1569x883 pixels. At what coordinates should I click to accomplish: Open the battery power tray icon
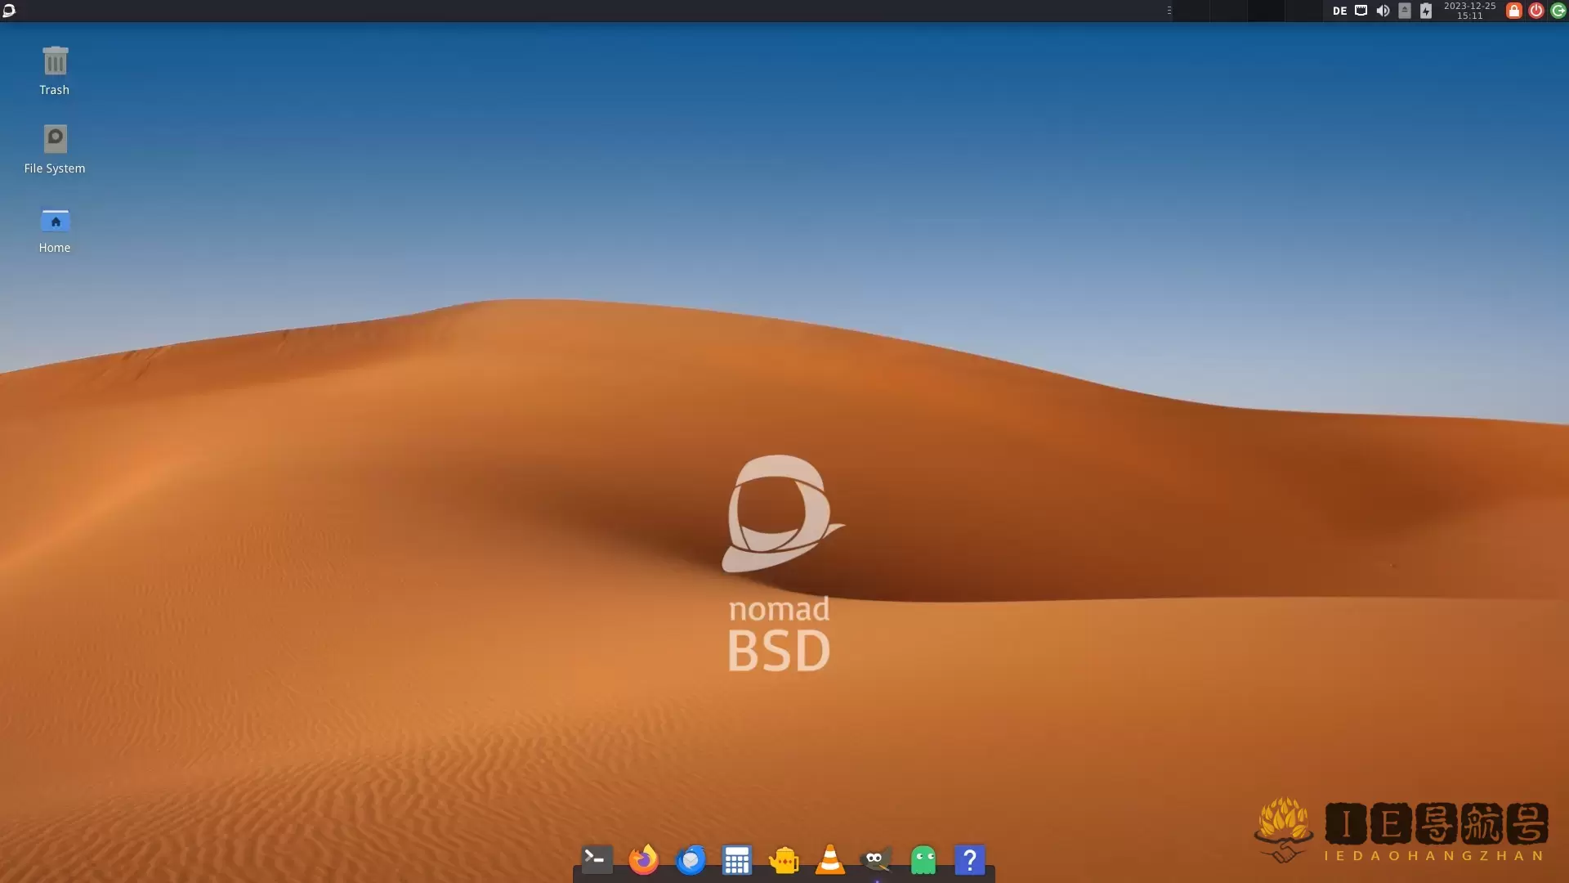(x=1426, y=11)
